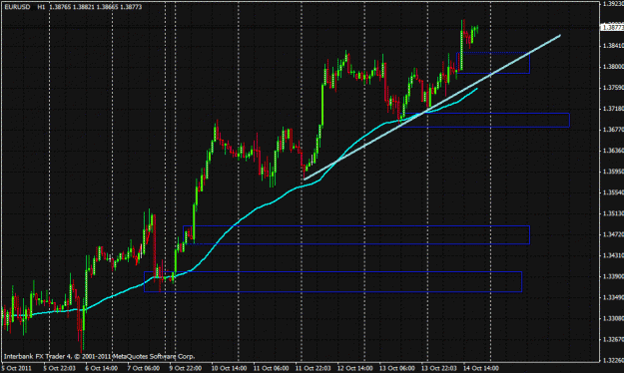Viewport: 624px width, 373px height.
Task: Click the 1.37590 price level label
Action: (613, 88)
